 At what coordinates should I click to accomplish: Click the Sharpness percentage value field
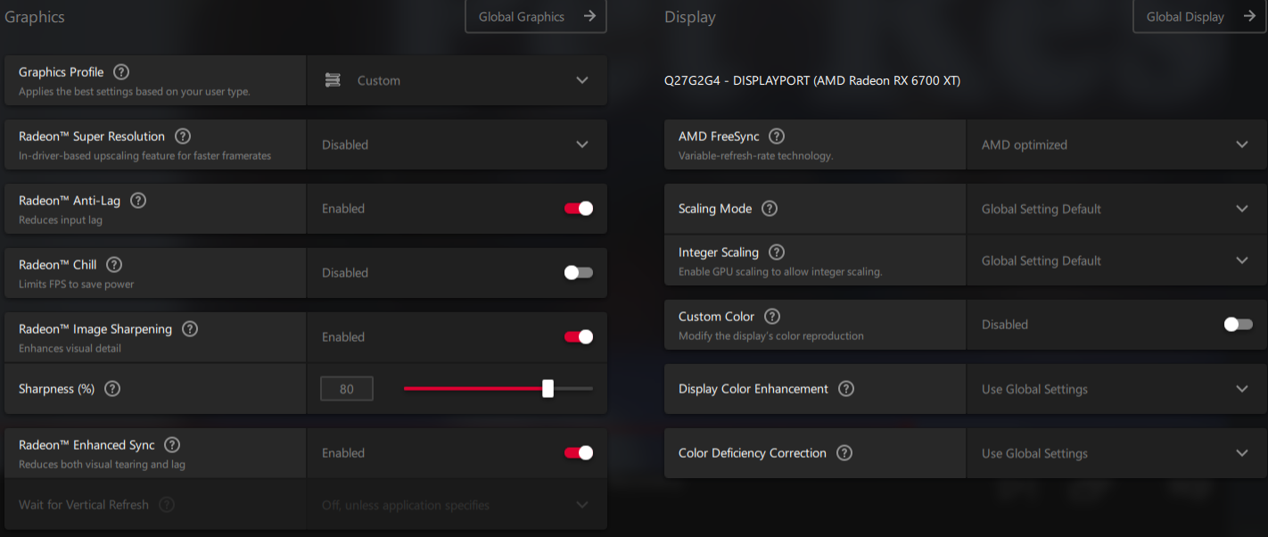point(347,389)
